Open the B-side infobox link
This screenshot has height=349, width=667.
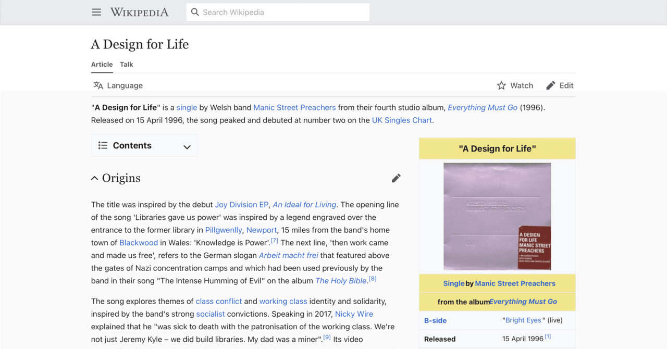click(x=435, y=320)
